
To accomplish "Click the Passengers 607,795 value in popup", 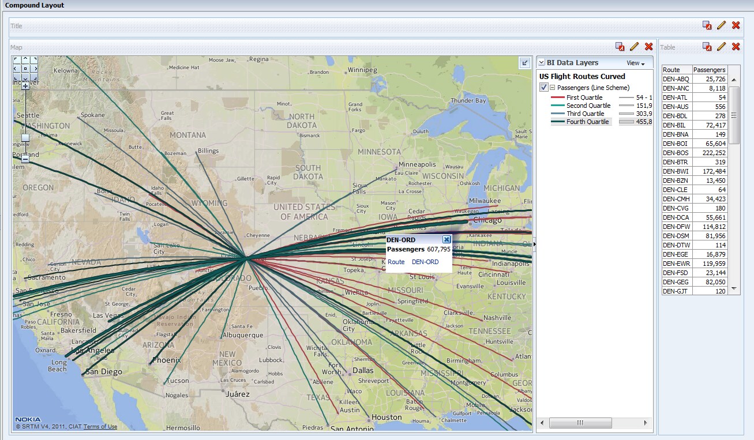I will pos(439,249).
